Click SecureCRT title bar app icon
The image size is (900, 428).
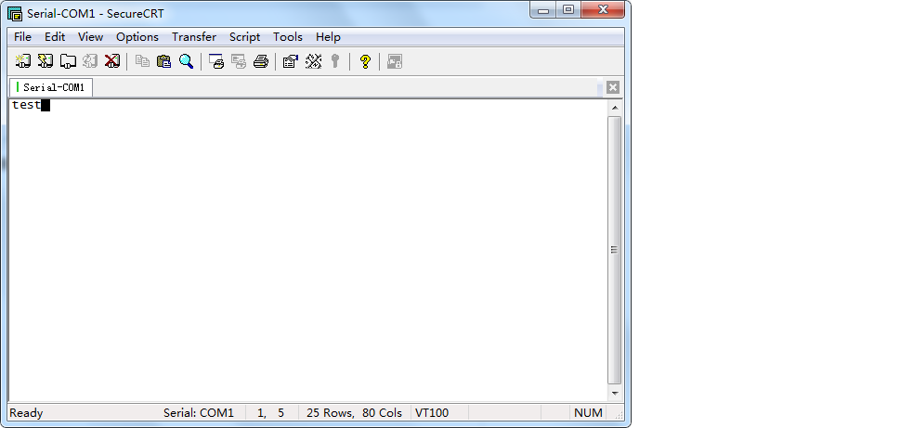pos(15,13)
